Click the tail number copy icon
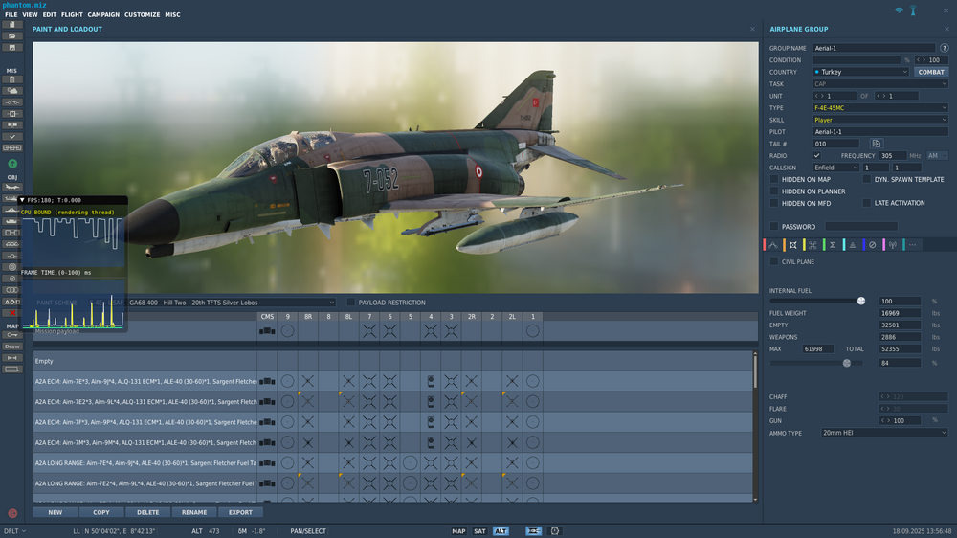The height and width of the screenshot is (538, 957). click(x=876, y=144)
